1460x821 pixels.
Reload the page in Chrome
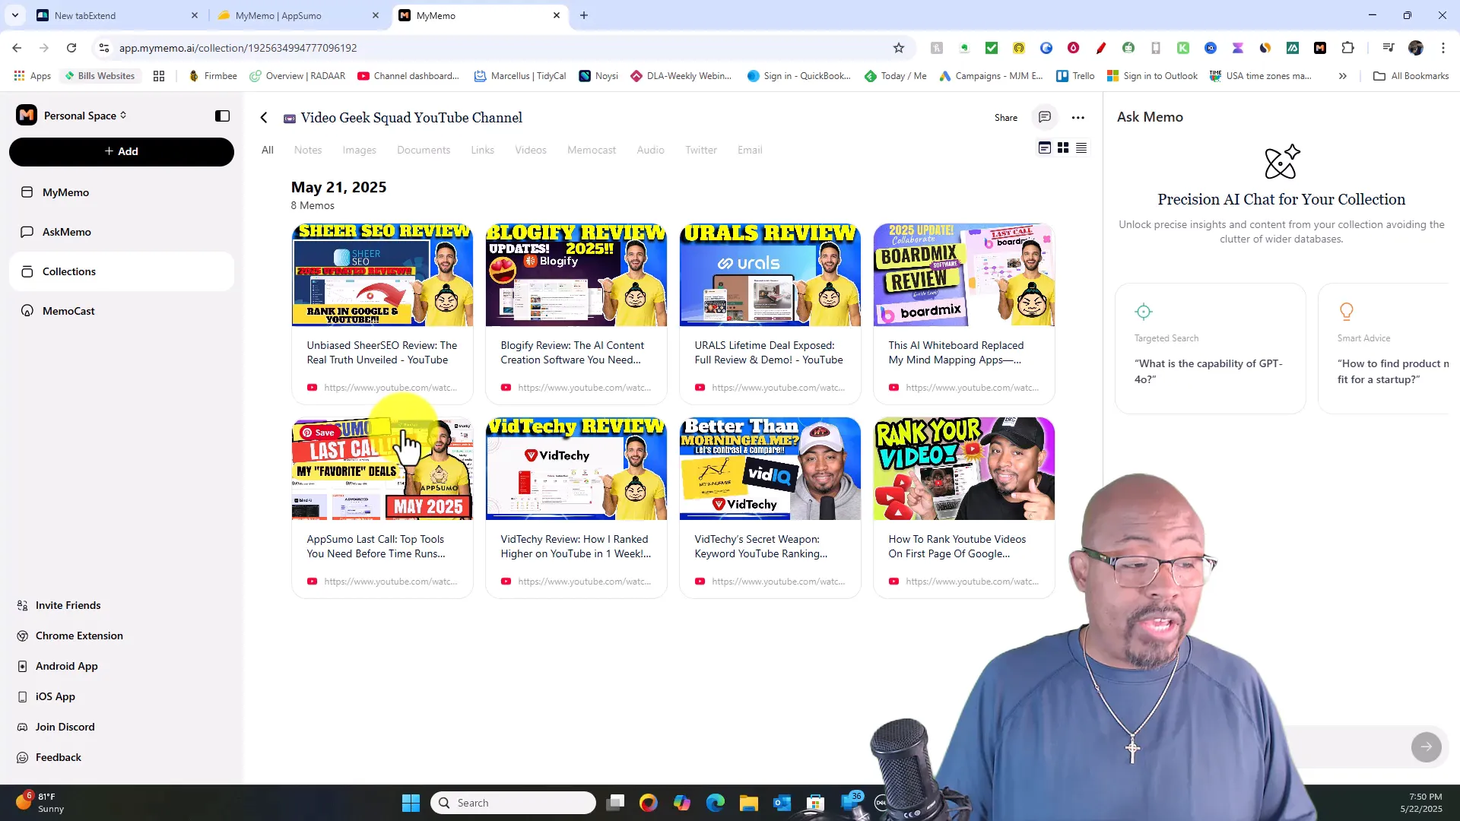coord(71,48)
